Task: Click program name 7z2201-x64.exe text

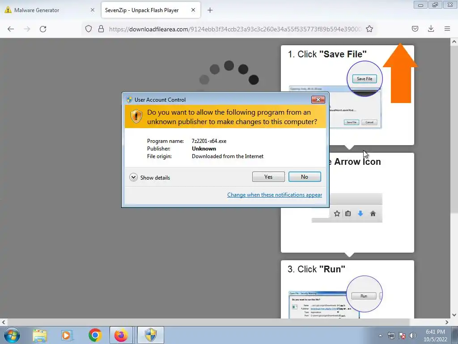Action: click(x=209, y=141)
